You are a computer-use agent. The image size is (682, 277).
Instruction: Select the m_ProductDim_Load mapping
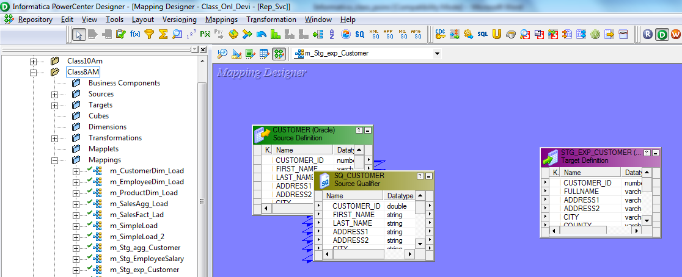click(x=144, y=193)
